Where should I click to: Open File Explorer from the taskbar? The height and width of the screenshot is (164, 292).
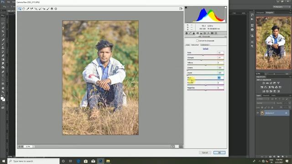coord(108,161)
